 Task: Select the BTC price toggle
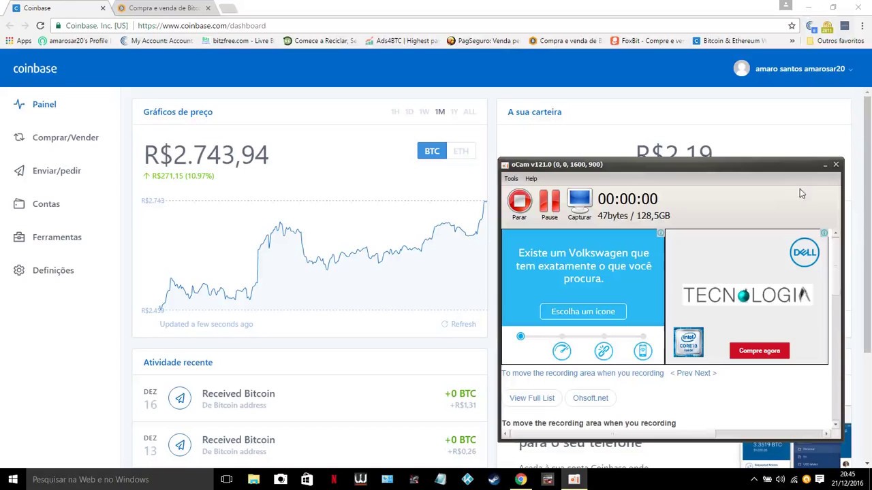point(432,151)
